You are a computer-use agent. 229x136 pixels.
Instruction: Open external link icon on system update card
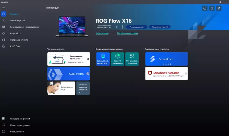(88, 59)
